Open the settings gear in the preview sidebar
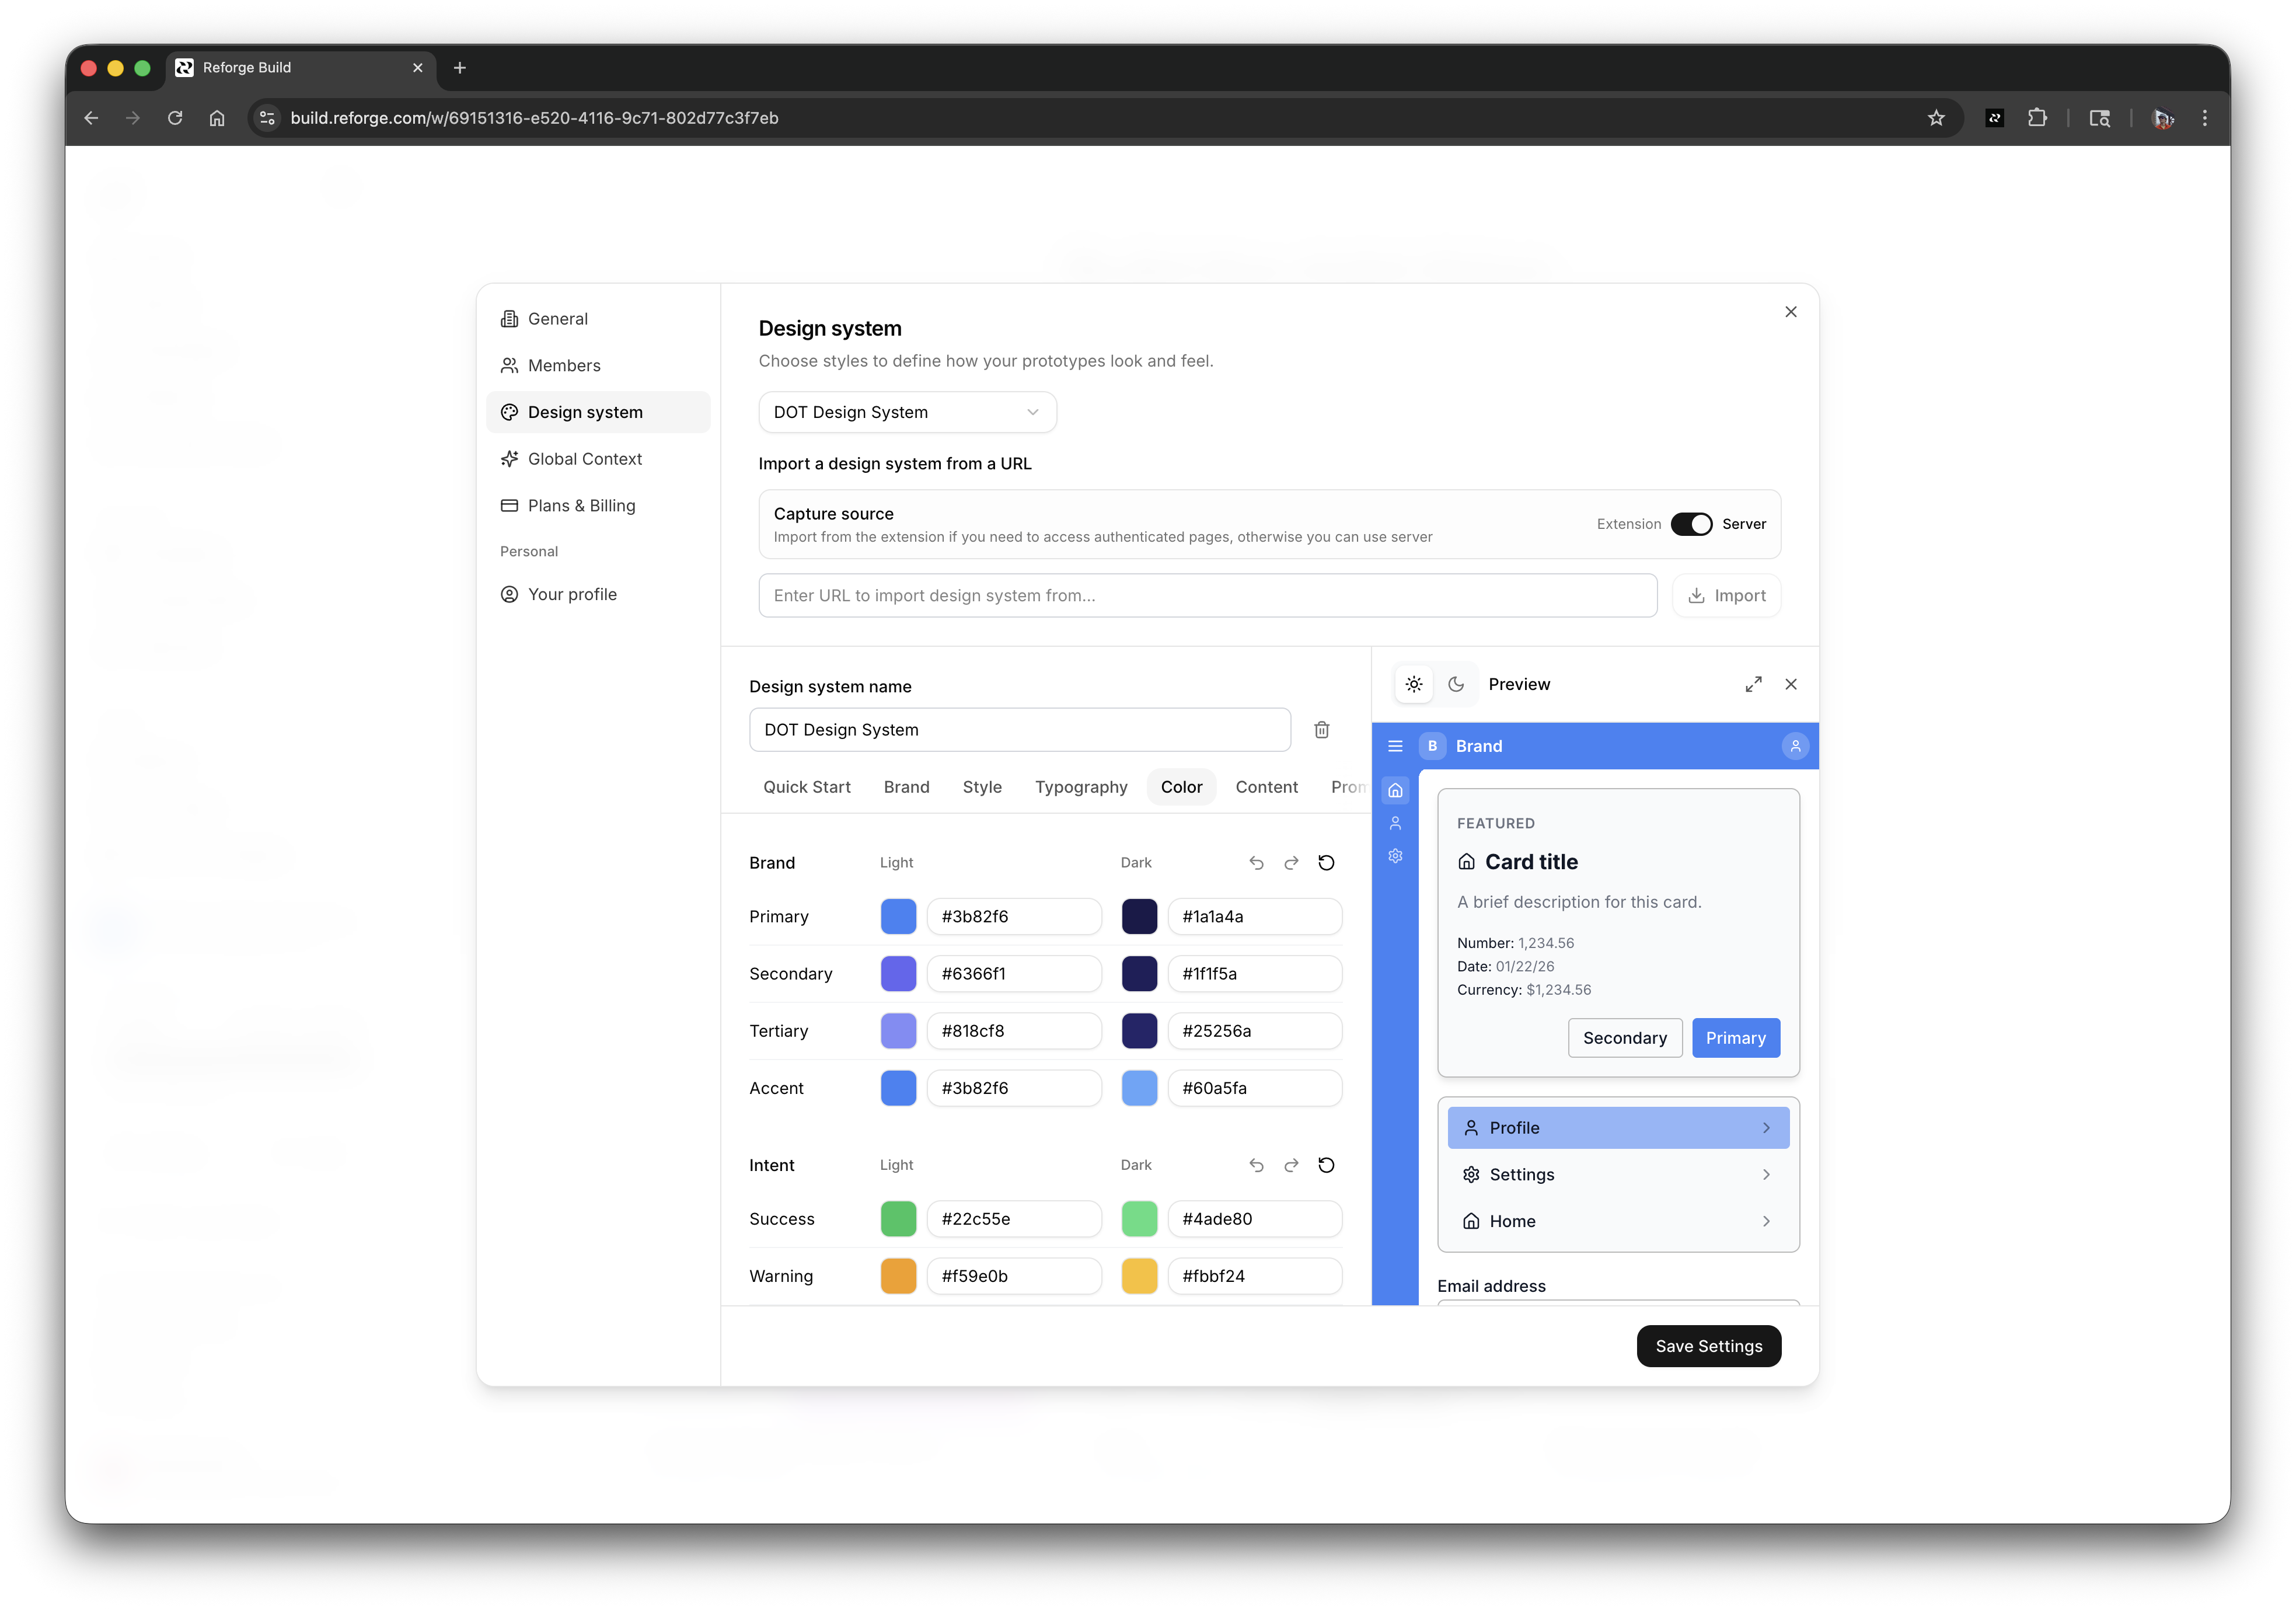The image size is (2296, 1610). pyautogui.click(x=1395, y=856)
